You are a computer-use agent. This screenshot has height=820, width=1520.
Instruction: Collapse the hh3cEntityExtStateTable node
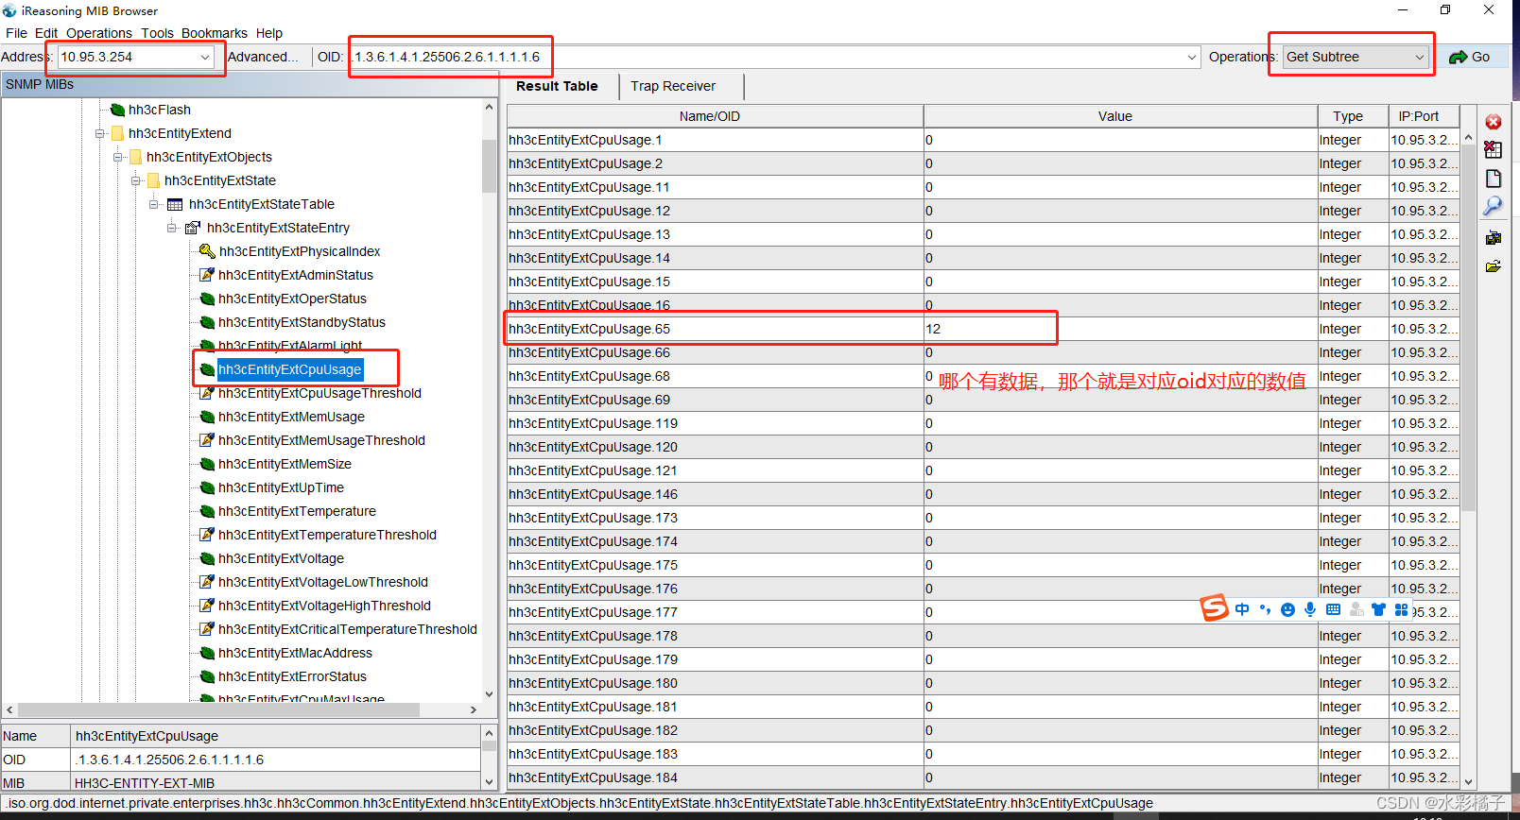tap(154, 204)
